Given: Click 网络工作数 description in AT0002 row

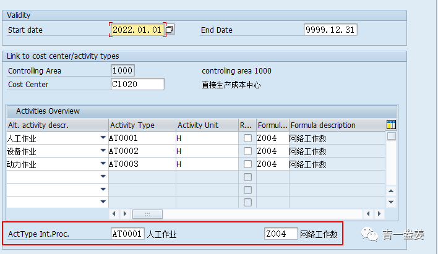Looking at the screenshot, I should 337,151.
